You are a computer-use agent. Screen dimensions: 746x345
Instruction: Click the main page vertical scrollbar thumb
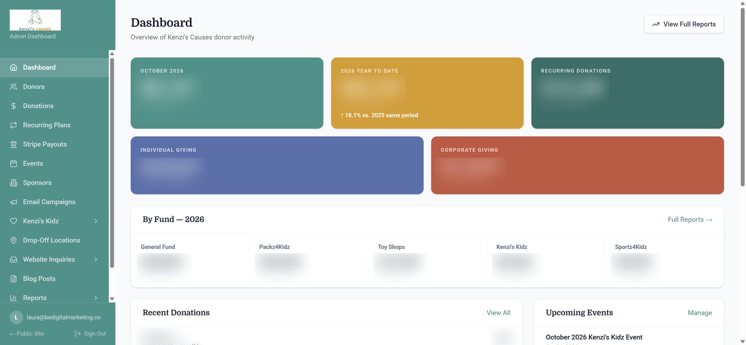pos(743,96)
